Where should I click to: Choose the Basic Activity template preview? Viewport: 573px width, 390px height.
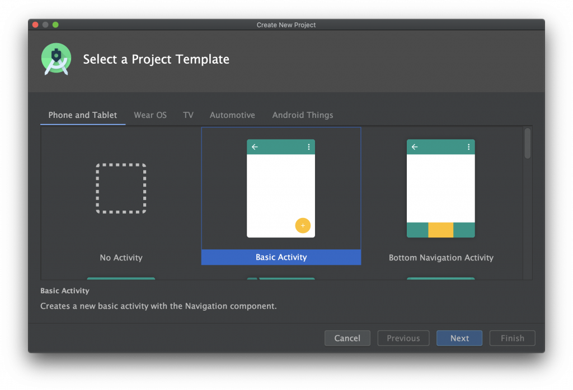pyautogui.click(x=281, y=188)
